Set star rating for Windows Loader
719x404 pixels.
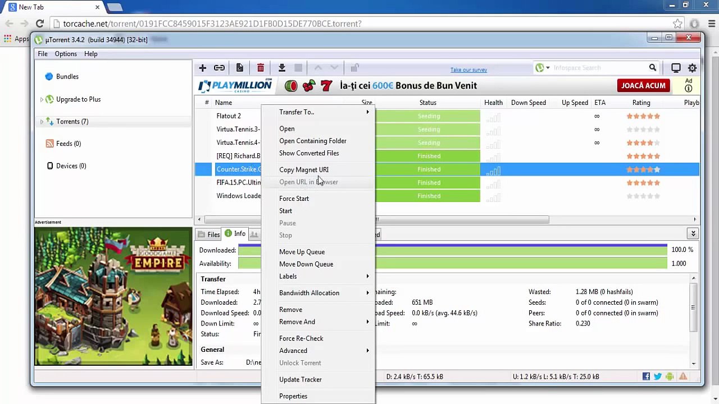click(x=643, y=196)
